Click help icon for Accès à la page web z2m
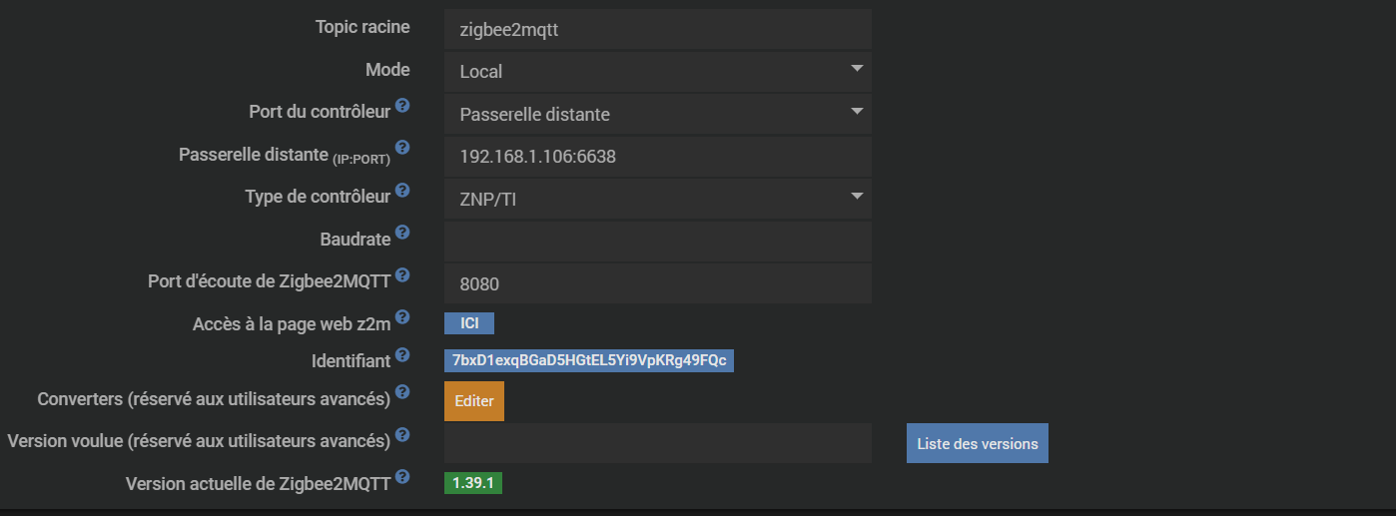 402,317
